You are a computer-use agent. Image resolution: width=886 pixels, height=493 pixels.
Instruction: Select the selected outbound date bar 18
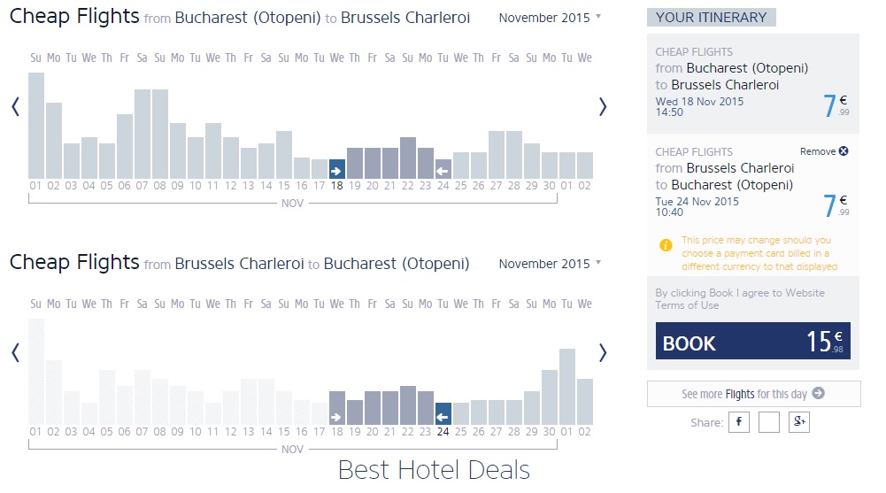337,168
